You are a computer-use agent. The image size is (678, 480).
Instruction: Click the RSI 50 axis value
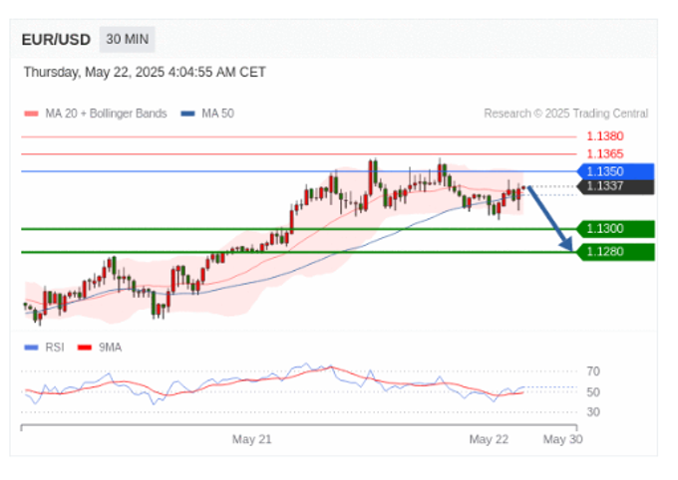(x=593, y=392)
